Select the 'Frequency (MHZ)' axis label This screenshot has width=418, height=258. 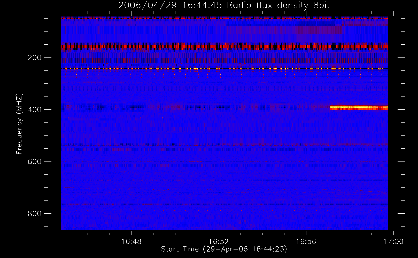[19, 124]
